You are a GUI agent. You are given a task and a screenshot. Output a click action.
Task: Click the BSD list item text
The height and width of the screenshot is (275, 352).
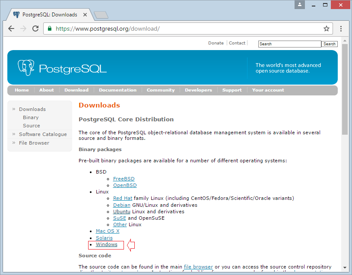pos(101,172)
